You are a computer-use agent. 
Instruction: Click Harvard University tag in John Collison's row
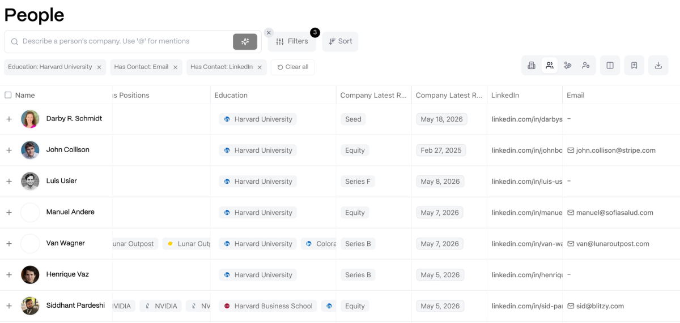[x=258, y=150]
